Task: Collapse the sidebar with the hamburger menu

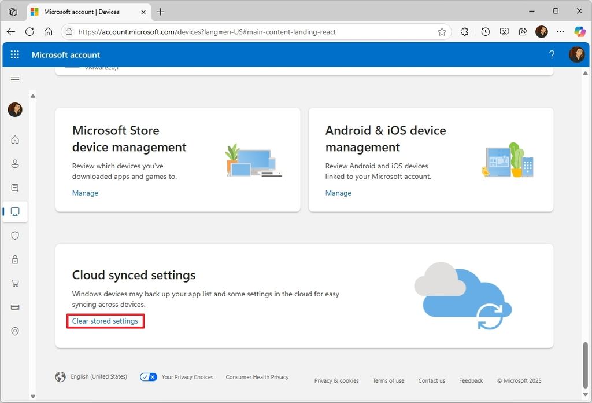Action: [x=15, y=80]
